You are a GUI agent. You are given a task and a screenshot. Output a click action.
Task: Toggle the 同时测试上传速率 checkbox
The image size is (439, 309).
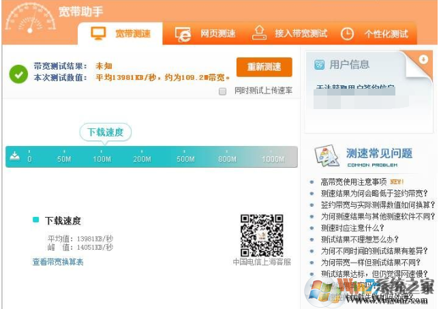pyautogui.click(x=223, y=91)
